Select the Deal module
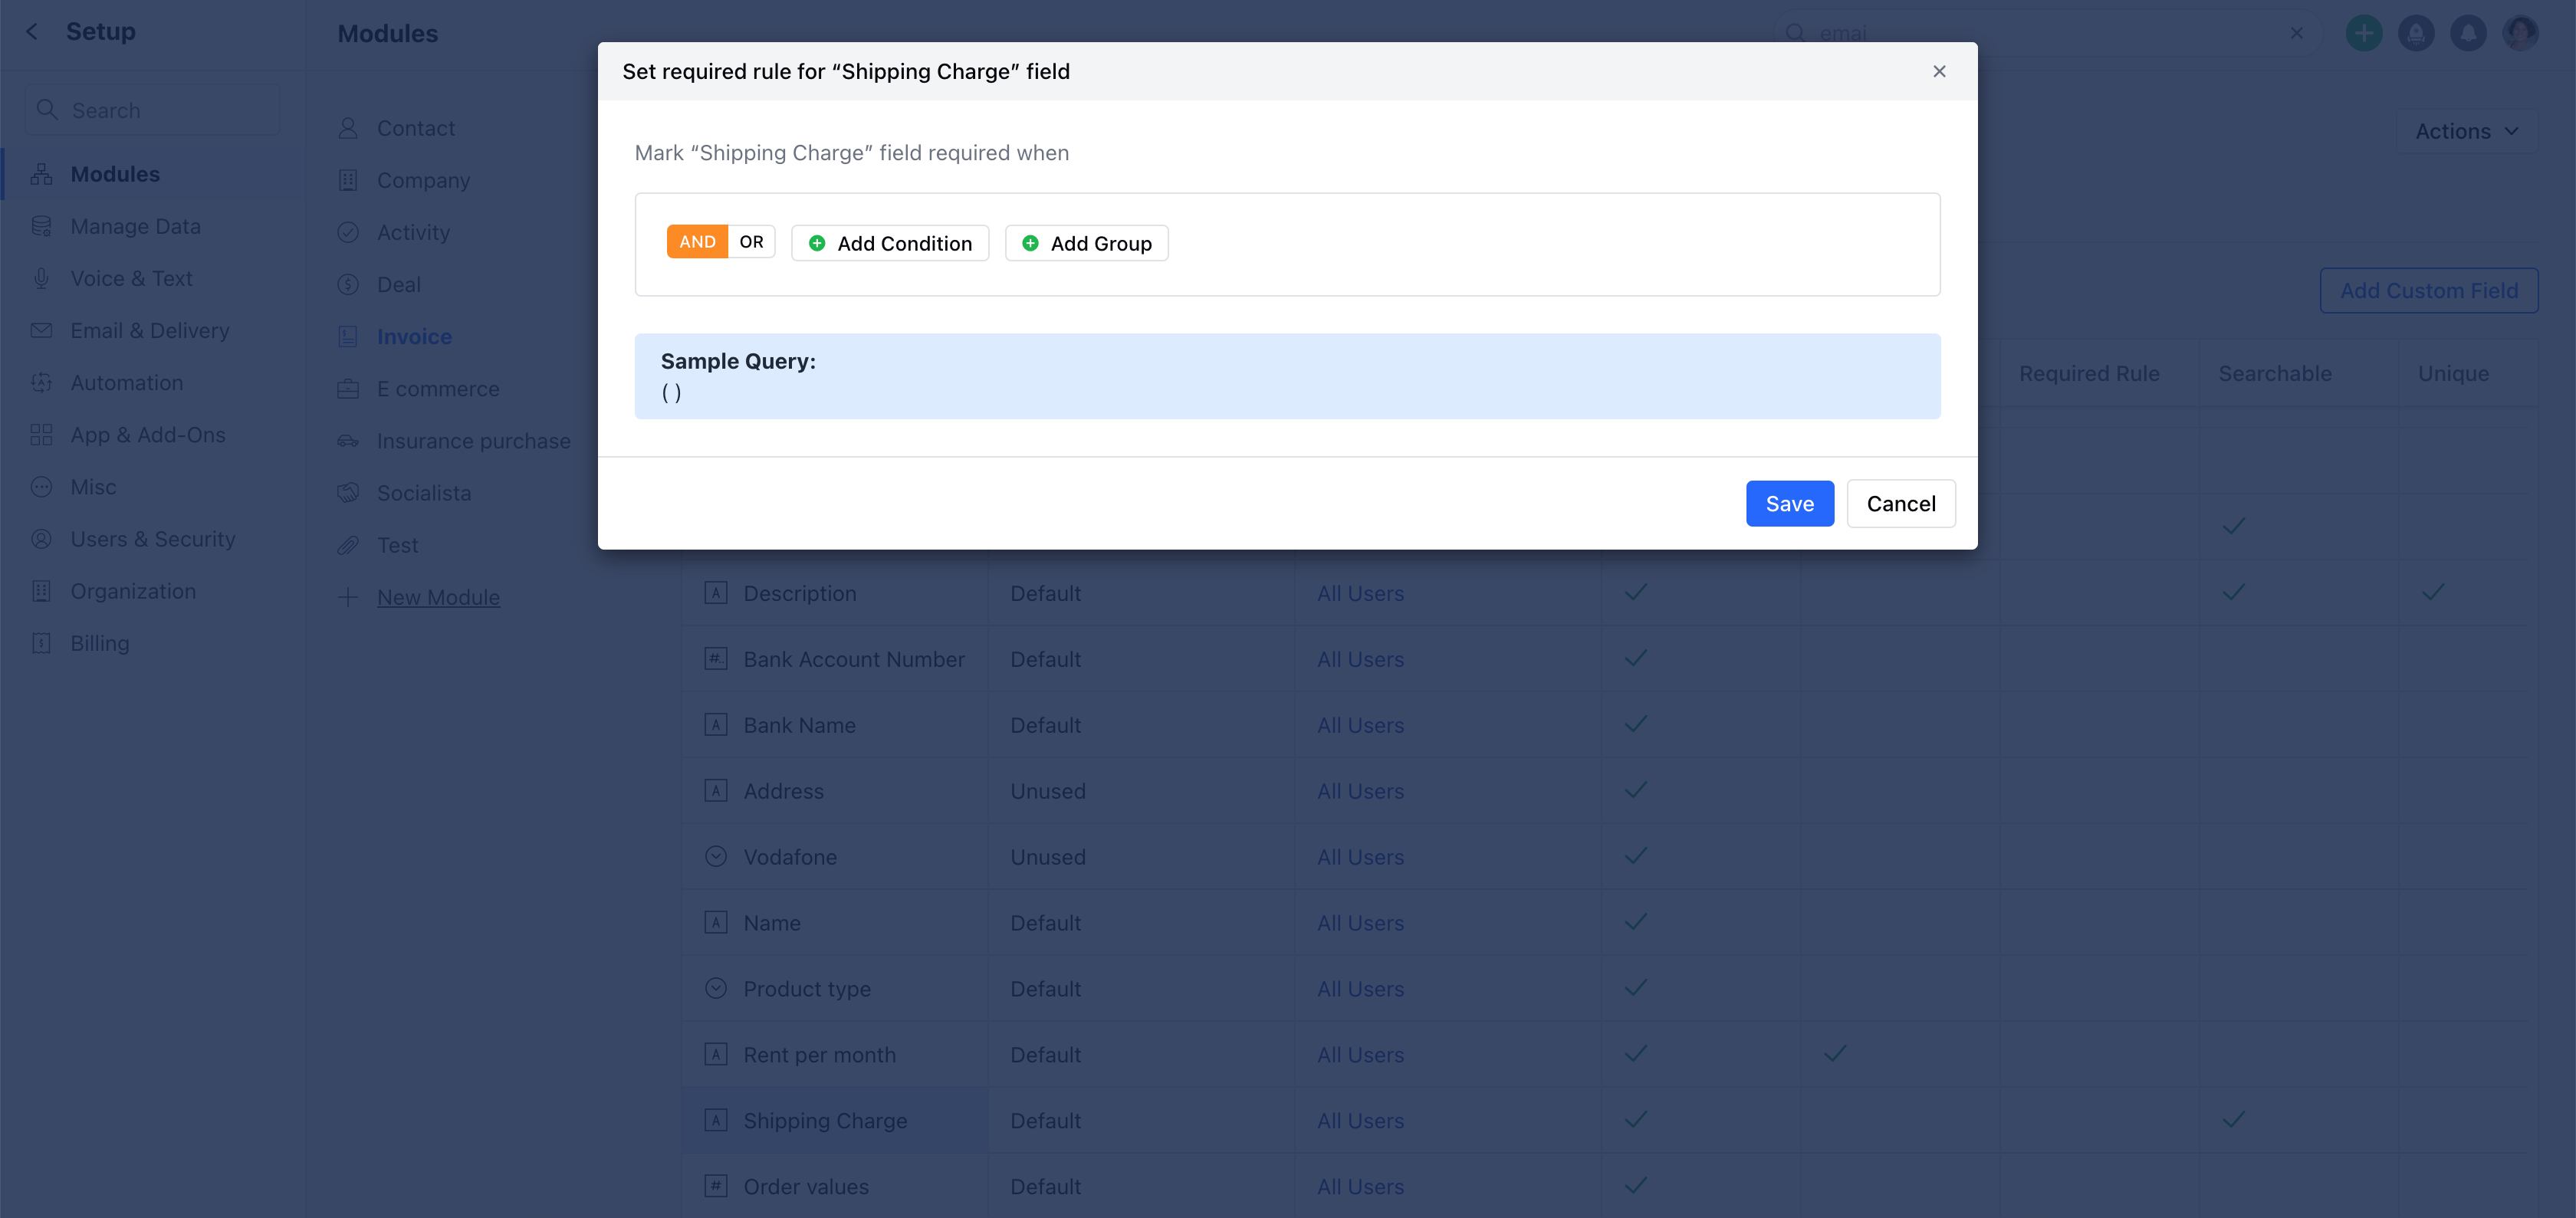The image size is (2576, 1218). click(x=398, y=284)
